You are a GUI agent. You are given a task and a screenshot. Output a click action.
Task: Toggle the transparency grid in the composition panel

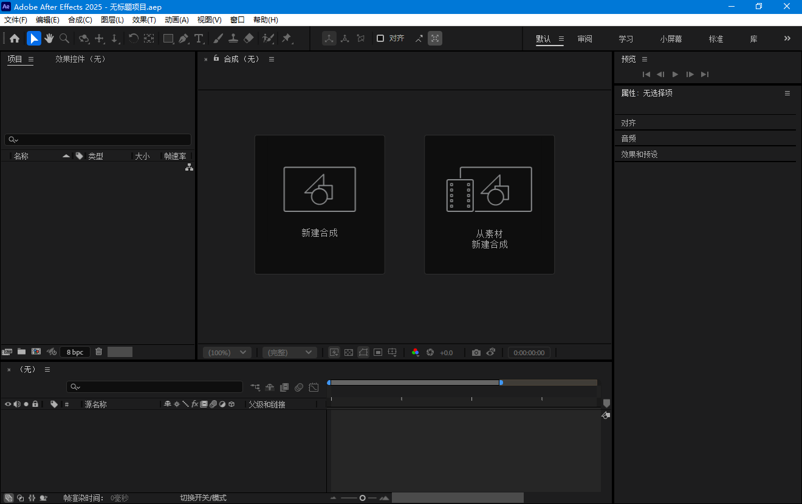click(349, 352)
